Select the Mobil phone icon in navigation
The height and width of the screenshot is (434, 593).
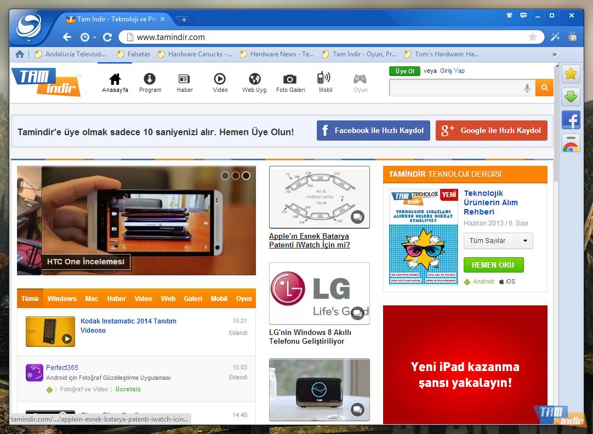click(x=326, y=78)
